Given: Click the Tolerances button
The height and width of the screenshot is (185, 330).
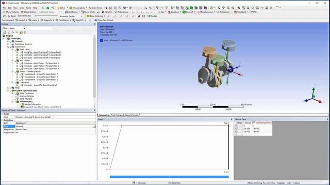Looking at the screenshot, I should tap(223, 12).
